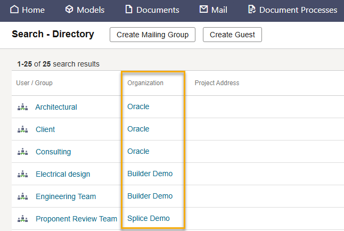Click the Models cube icon
The image size is (344, 231).
coord(69,10)
